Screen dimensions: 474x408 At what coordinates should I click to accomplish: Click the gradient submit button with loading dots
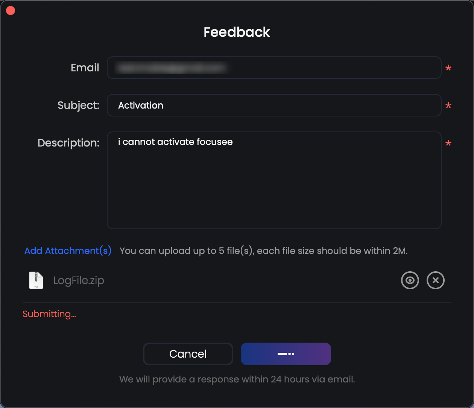tap(286, 354)
